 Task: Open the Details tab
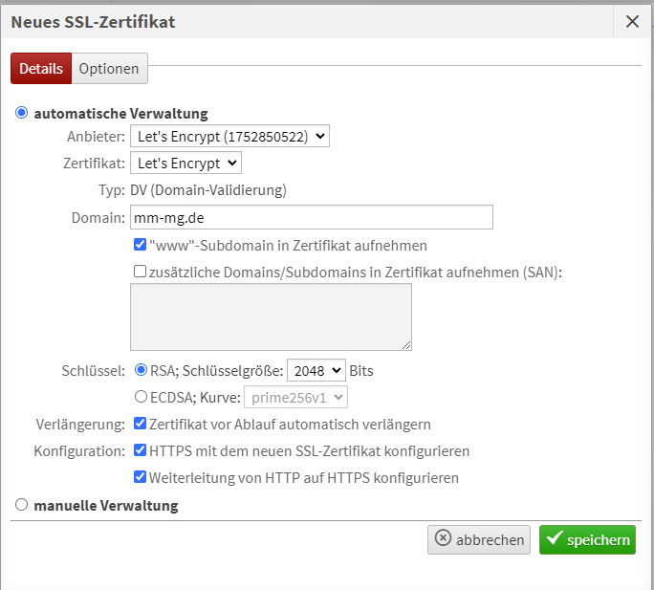[x=41, y=69]
